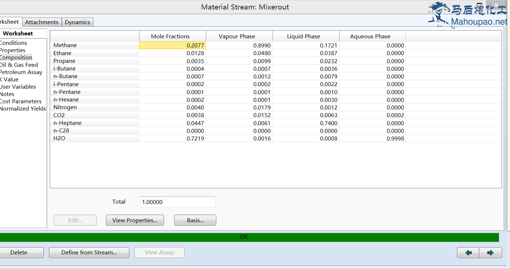
Task: Click the green OK status bar
Action: [244, 237]
